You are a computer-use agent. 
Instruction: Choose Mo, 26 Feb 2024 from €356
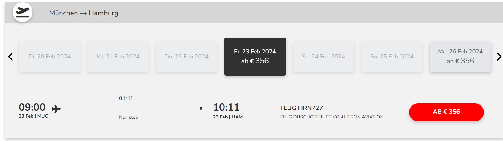pos(460,57)
